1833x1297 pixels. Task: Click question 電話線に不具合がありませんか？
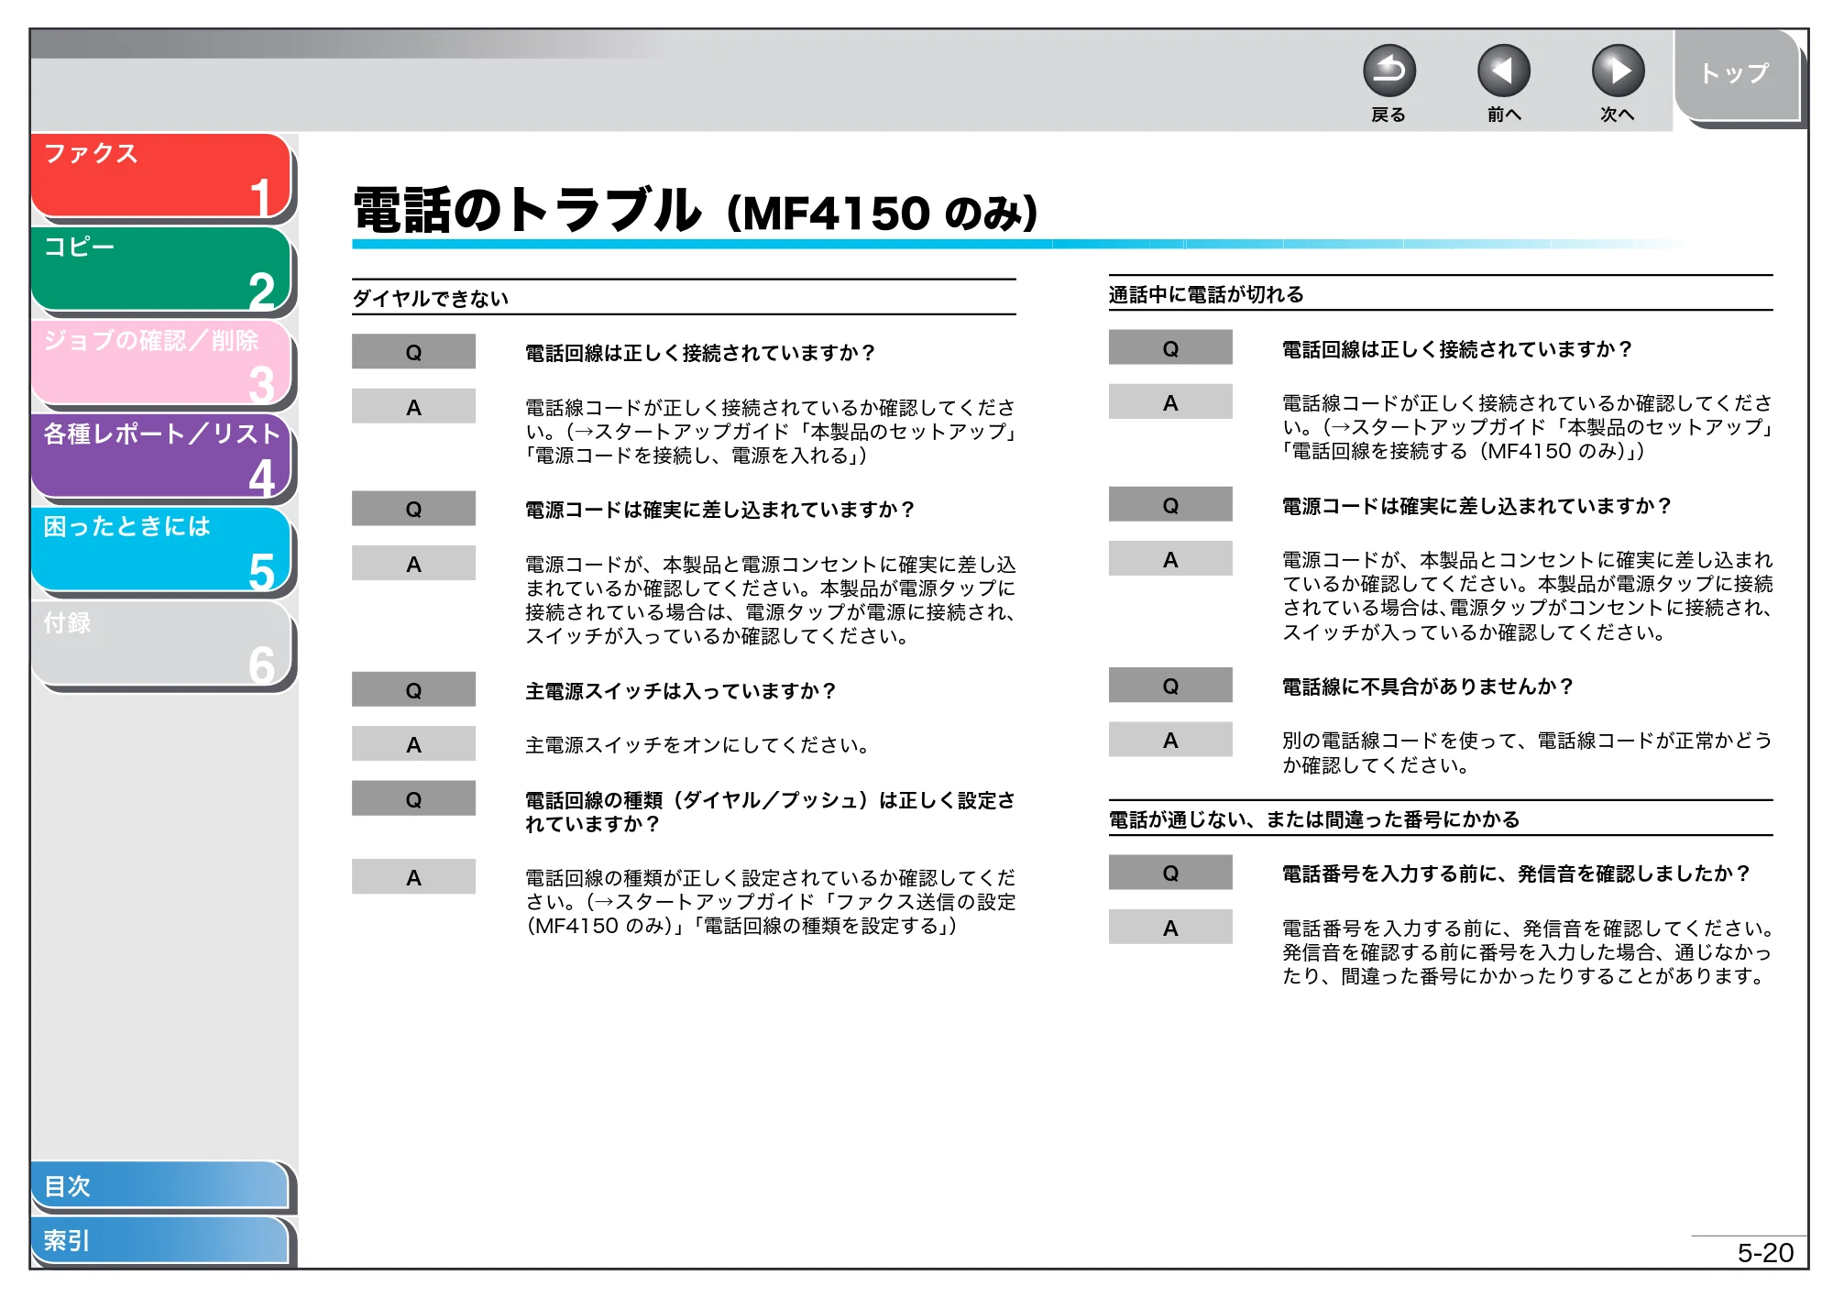tap(1428, 687)
